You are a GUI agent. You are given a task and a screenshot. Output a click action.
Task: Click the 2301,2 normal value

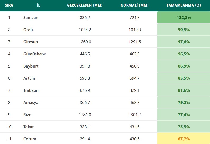click(x=134, y=115)
